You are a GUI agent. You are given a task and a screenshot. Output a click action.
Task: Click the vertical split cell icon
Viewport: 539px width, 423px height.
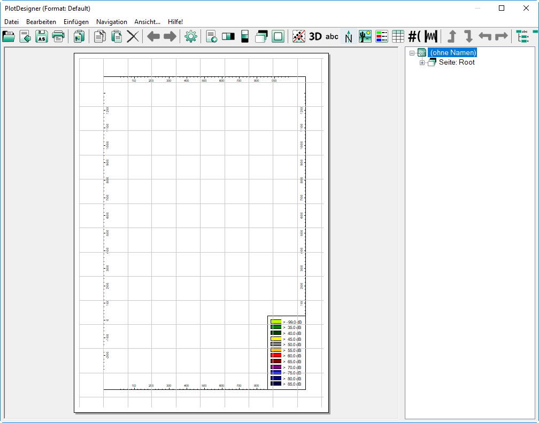pos(245,36)
